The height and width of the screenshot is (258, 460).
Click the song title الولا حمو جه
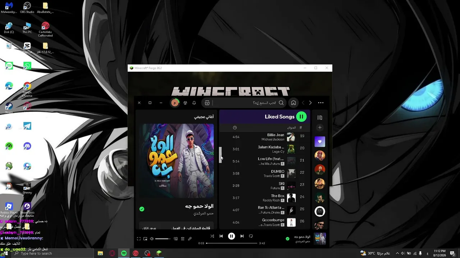point(199,206)
